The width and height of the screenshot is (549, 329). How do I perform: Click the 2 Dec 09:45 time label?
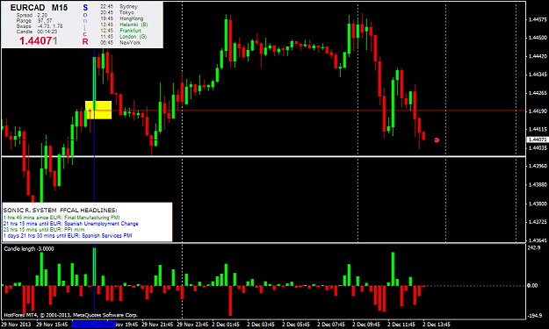[x=366, y=325]
